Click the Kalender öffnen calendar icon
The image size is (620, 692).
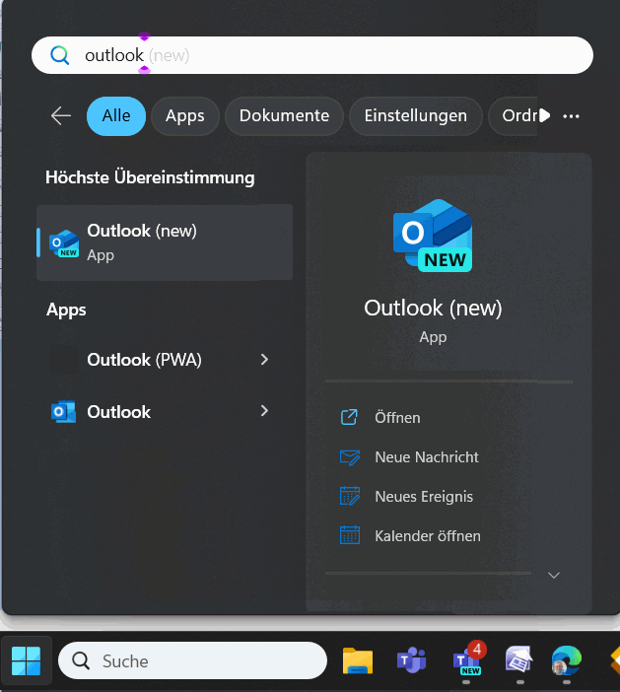pyautogui.click(x=350, y=535)
